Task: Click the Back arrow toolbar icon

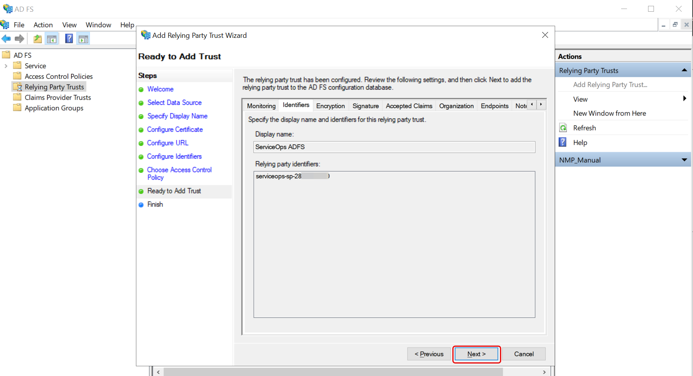Action: (x=6, y=39)
